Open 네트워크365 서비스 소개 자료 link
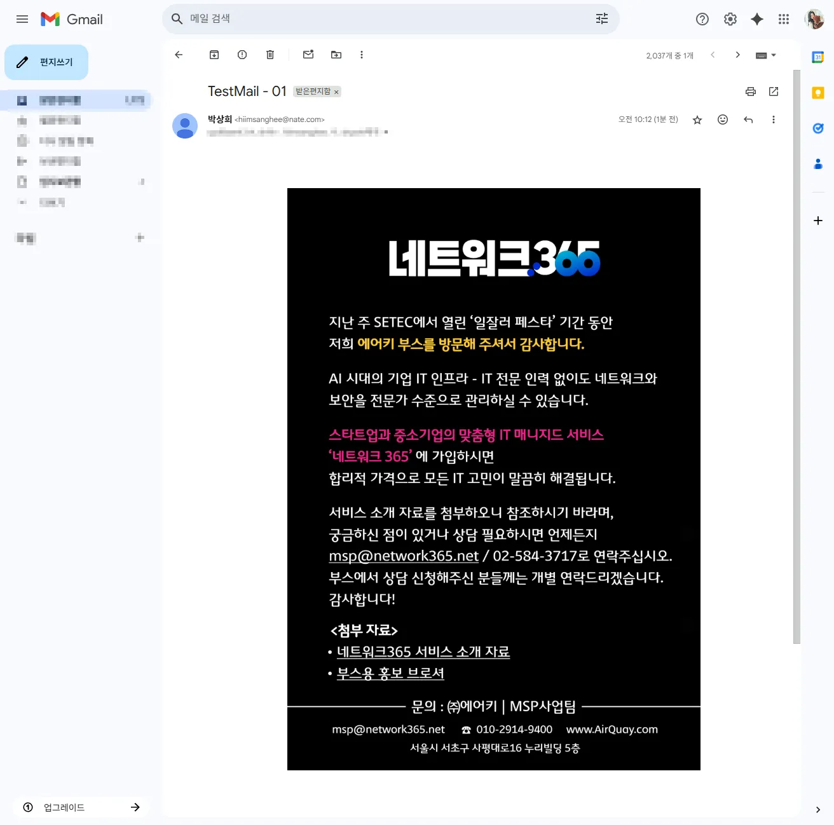The height and width of the screenshot is (825, 834). tap(423, 652)
